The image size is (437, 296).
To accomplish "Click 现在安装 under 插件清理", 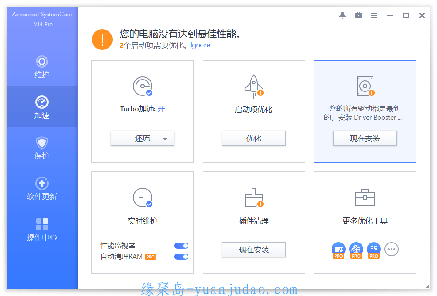I will tap(254, 250).
